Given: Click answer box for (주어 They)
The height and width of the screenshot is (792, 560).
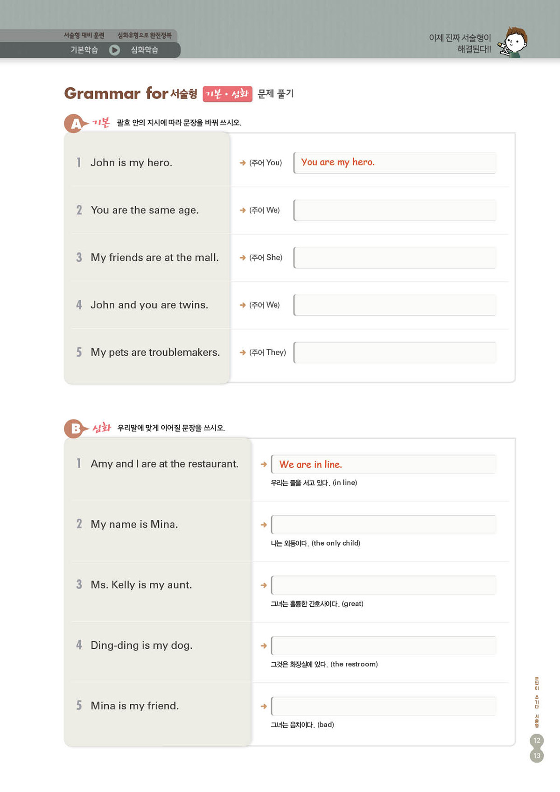Looking at the screenshot, I should click(395, 352).
